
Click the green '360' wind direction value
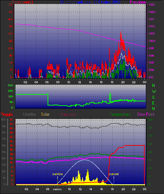click(10, 85)
